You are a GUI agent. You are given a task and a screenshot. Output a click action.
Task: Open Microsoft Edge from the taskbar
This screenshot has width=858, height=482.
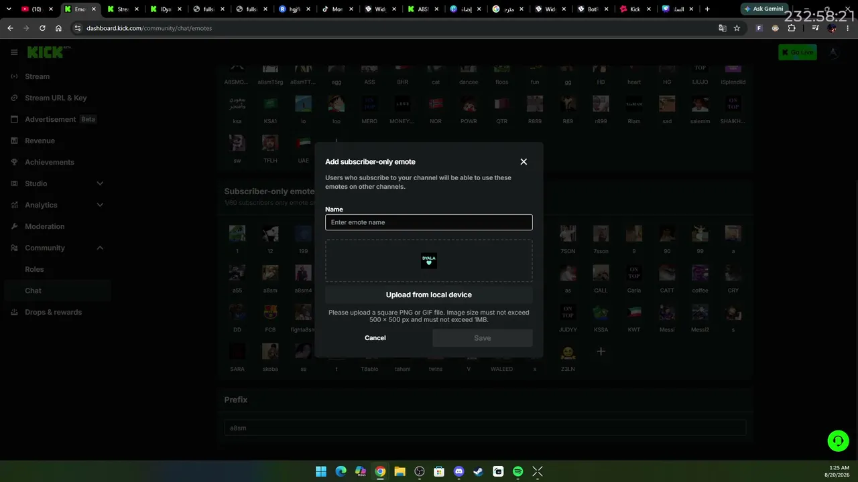(341, 471)
